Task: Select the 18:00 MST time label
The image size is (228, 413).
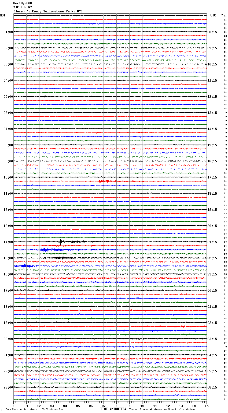Action: coord(8,307)
